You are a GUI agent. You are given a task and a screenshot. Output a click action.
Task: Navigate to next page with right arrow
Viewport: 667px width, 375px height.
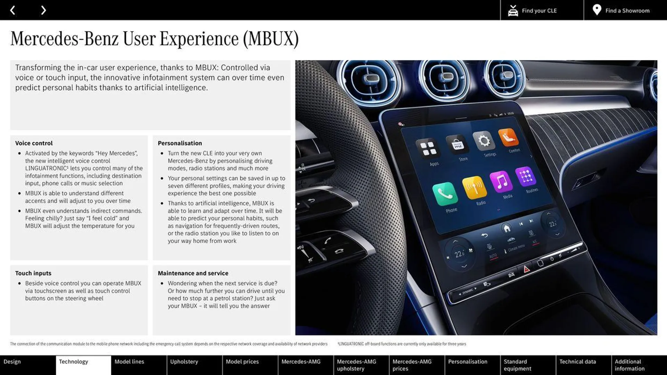43,10
